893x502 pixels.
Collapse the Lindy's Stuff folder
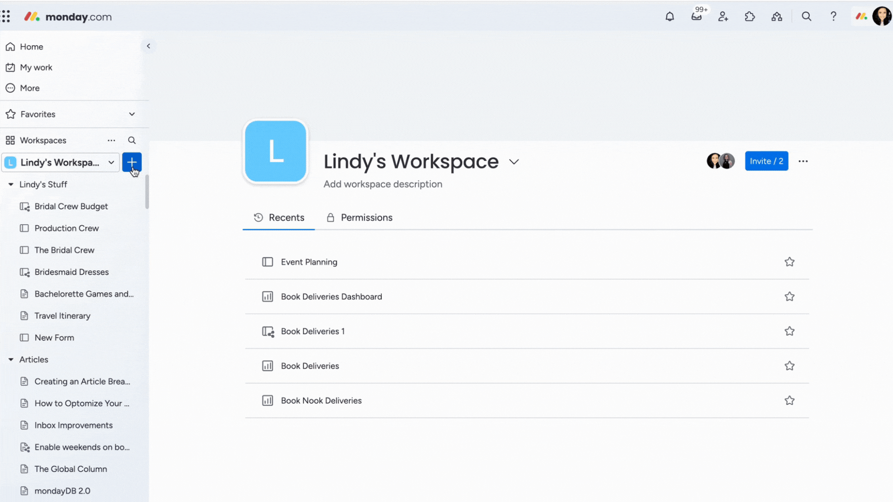11,185
